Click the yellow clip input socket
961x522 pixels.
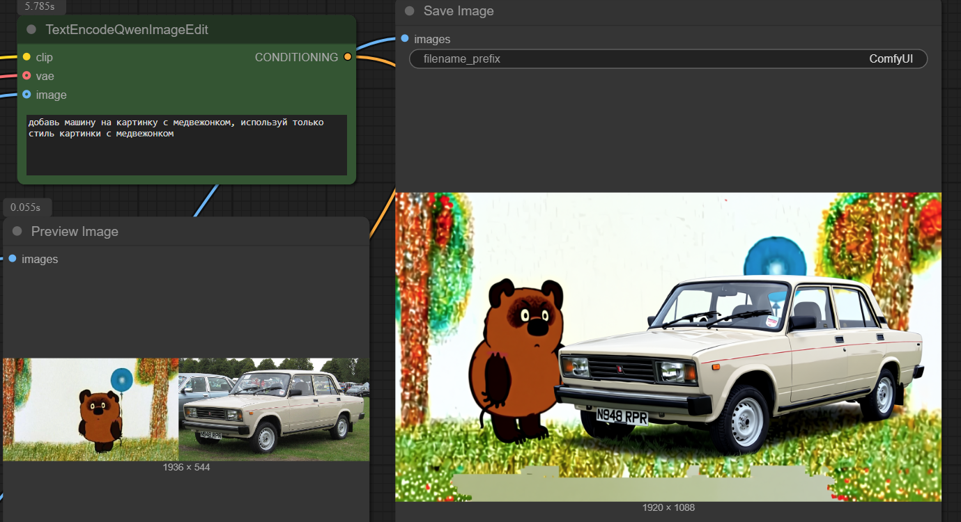[x=26, y=57]
